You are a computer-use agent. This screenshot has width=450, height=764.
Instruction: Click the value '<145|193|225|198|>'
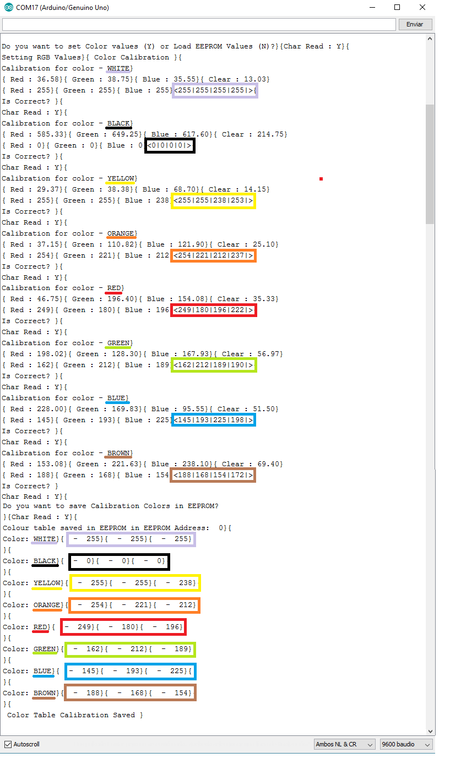pos(213,420)
